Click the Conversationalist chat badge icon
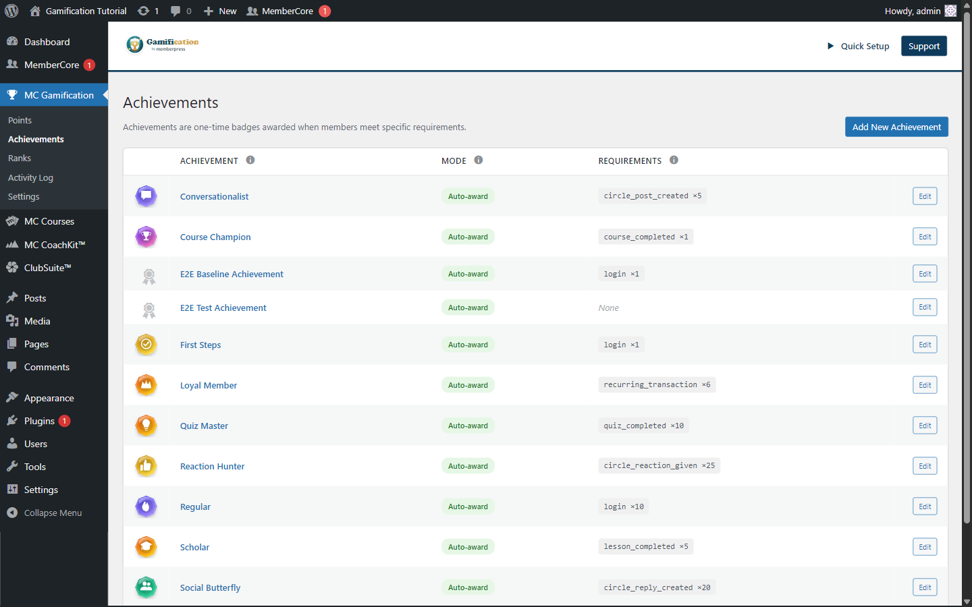Viewport: 972px width, 607px height. [146, 196]
